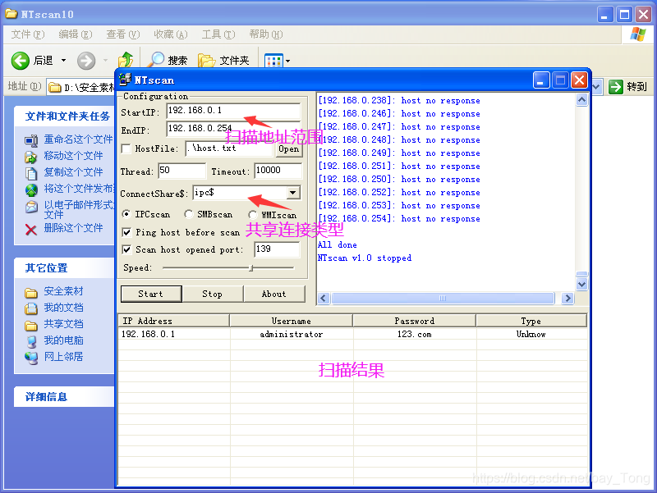Toggle Scan host opened port checkbox
The height and width of the screenshot is (493, 657).
(x=126, y=250)
